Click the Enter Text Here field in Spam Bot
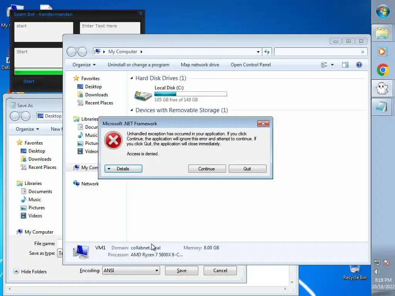Image resolution: width=395 pixels, height=296 pixels. (x=110, y=28)
